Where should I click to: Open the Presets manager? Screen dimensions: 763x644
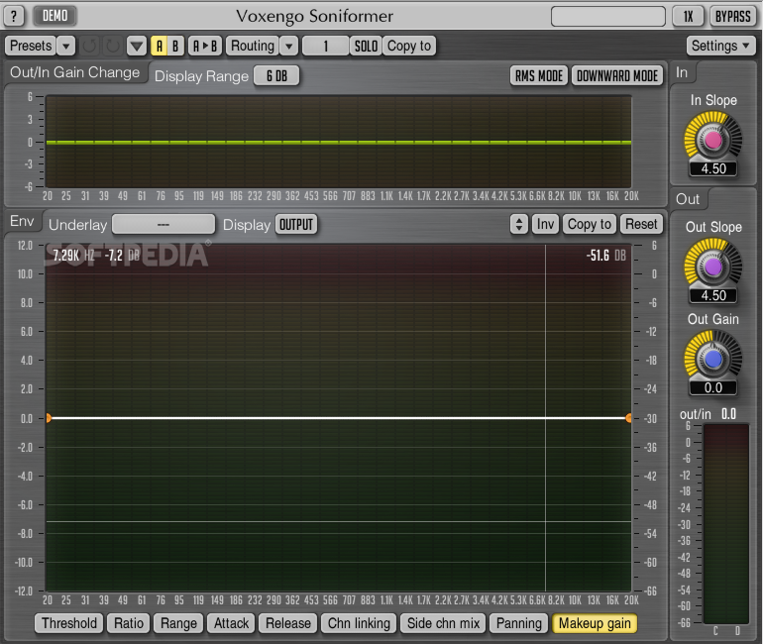(31, 46)
